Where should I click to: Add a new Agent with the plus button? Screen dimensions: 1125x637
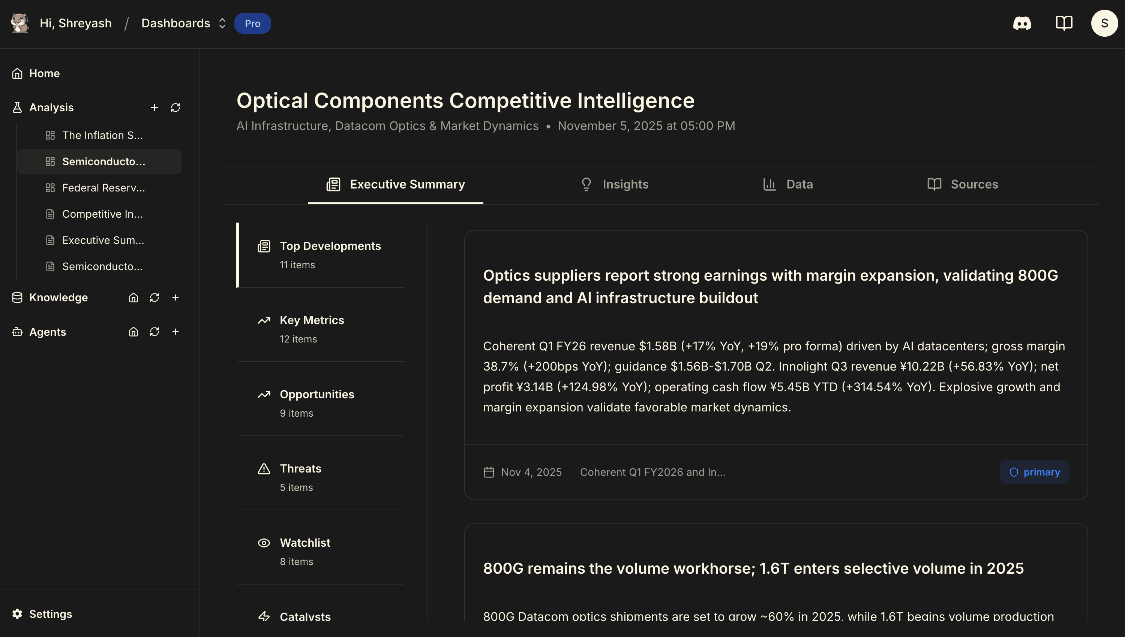point(175,332)
